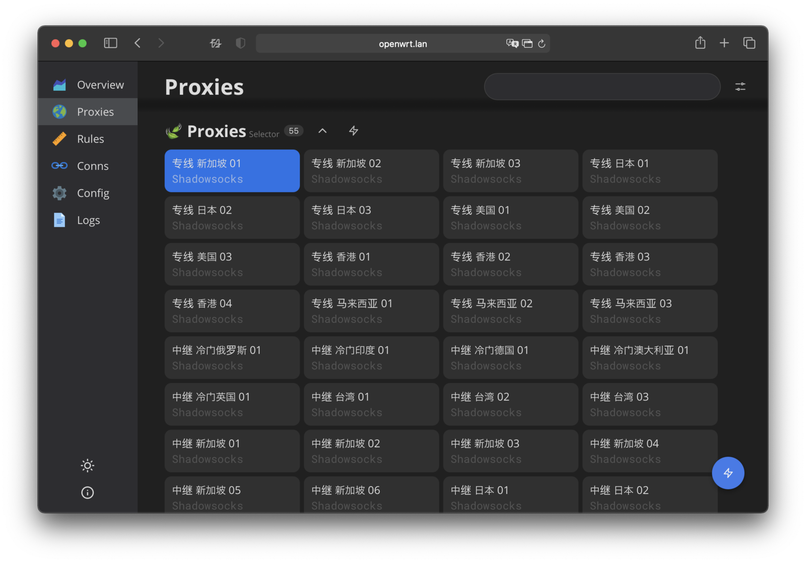Image resolution: width=806 pixels, height=563 pixels.
Task: Open the about info icon
Action: (x=87, y=492)
